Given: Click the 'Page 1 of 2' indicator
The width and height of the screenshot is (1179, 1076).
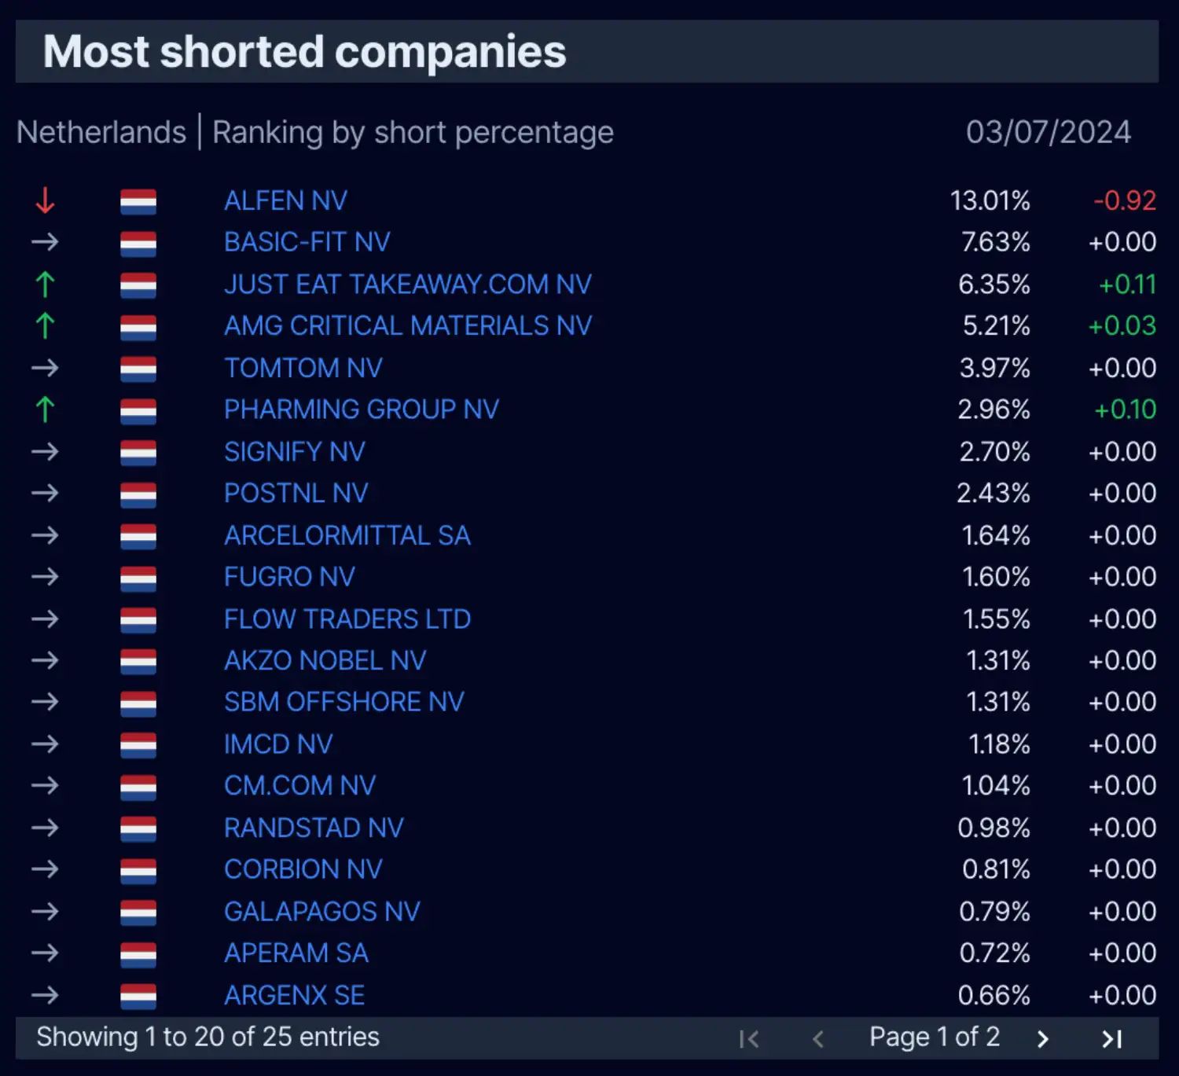Looking at the screenshot, I should click(935, 1037).
